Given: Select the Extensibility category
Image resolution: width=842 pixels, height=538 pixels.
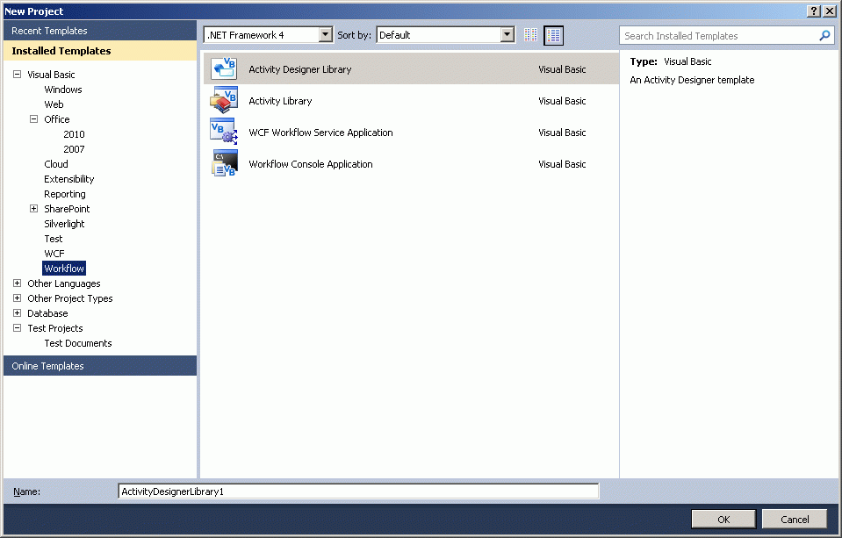Looking at the screenshot, I should point(68,179).
